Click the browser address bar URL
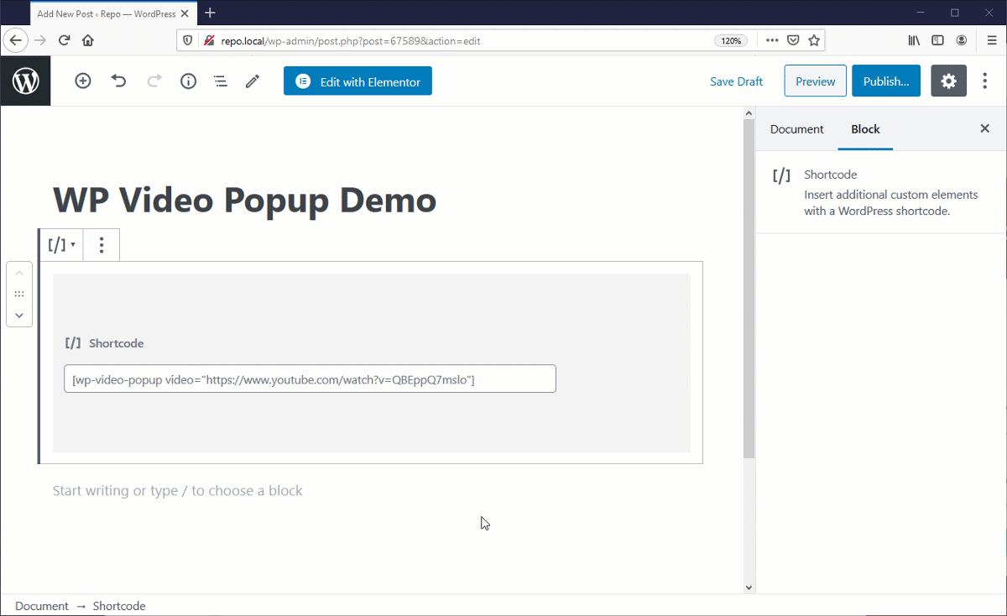1007x616 pixels. point(351,40)
